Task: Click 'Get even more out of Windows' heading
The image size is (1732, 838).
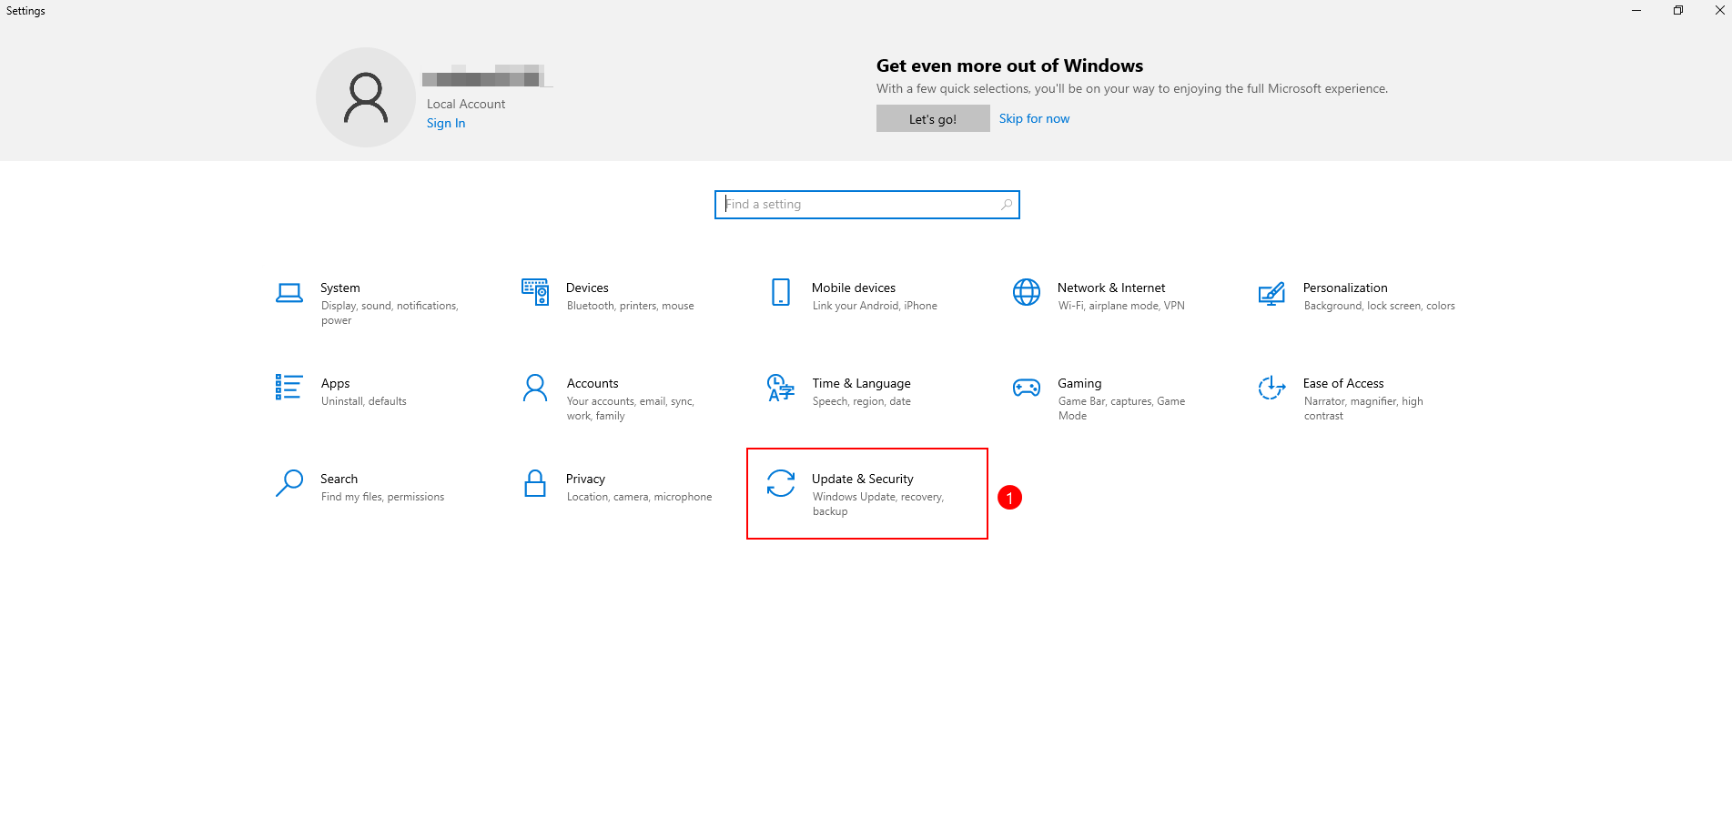Action: [x=1009, y=66]
